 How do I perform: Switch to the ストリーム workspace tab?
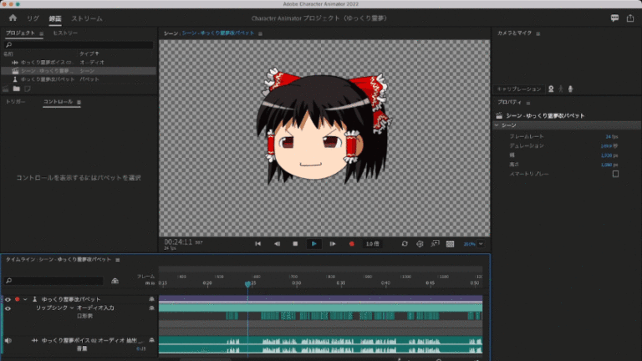87,18
